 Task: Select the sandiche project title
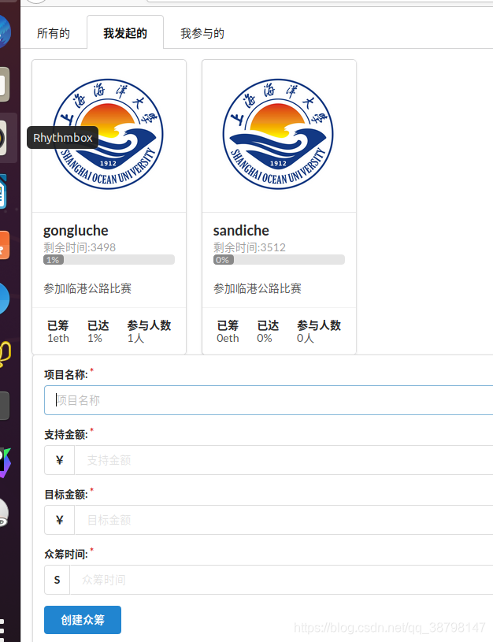(x=241, y=231)
